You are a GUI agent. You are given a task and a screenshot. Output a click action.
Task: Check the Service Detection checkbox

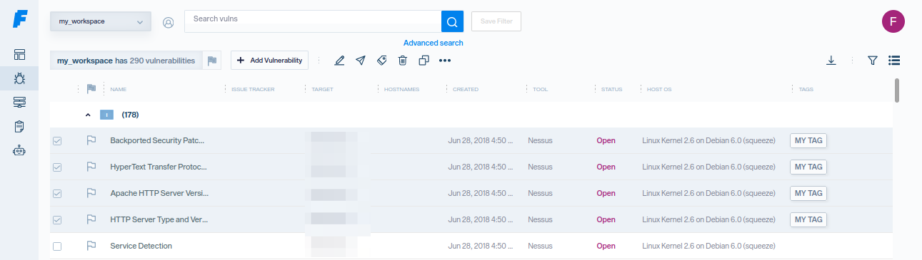pyautogui.click(x=57, y=246)
